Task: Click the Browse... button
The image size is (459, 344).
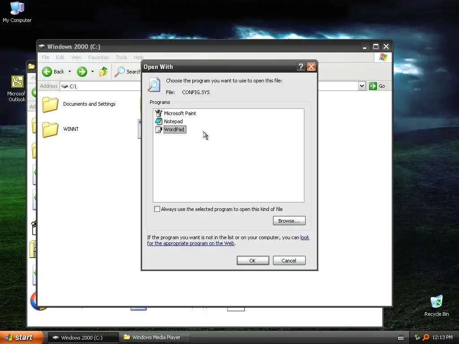Action: (x=289, y=220)
